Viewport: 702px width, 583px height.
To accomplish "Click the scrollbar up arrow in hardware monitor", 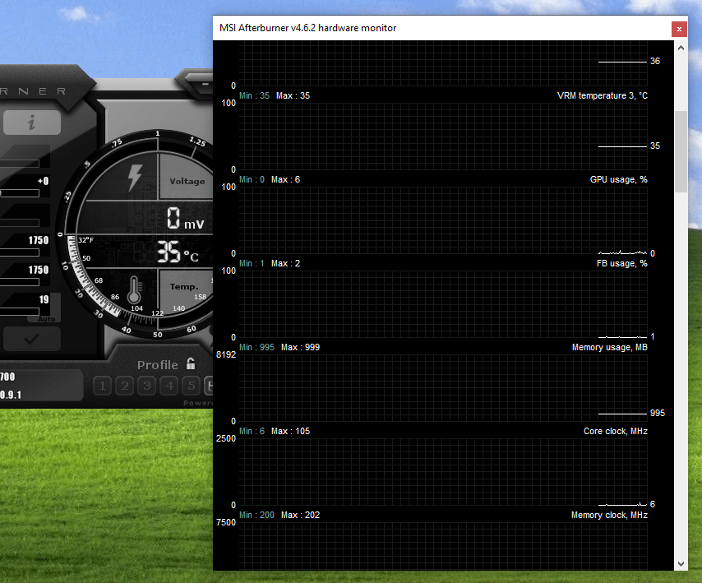I will point(681,48).
